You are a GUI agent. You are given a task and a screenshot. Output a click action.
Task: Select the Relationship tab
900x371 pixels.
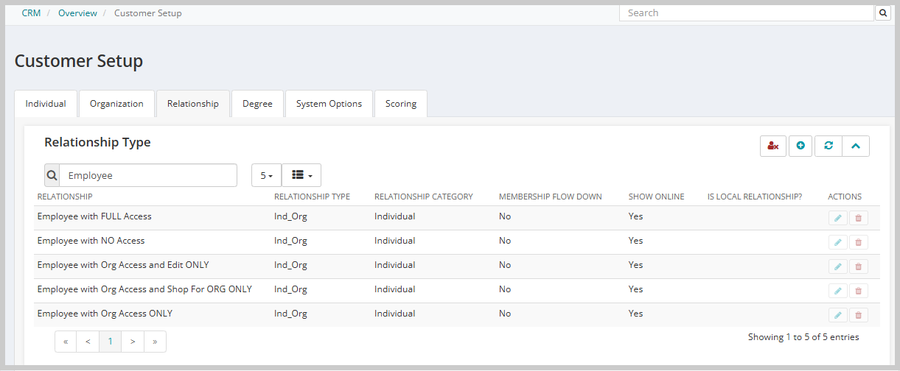[193, 104]
